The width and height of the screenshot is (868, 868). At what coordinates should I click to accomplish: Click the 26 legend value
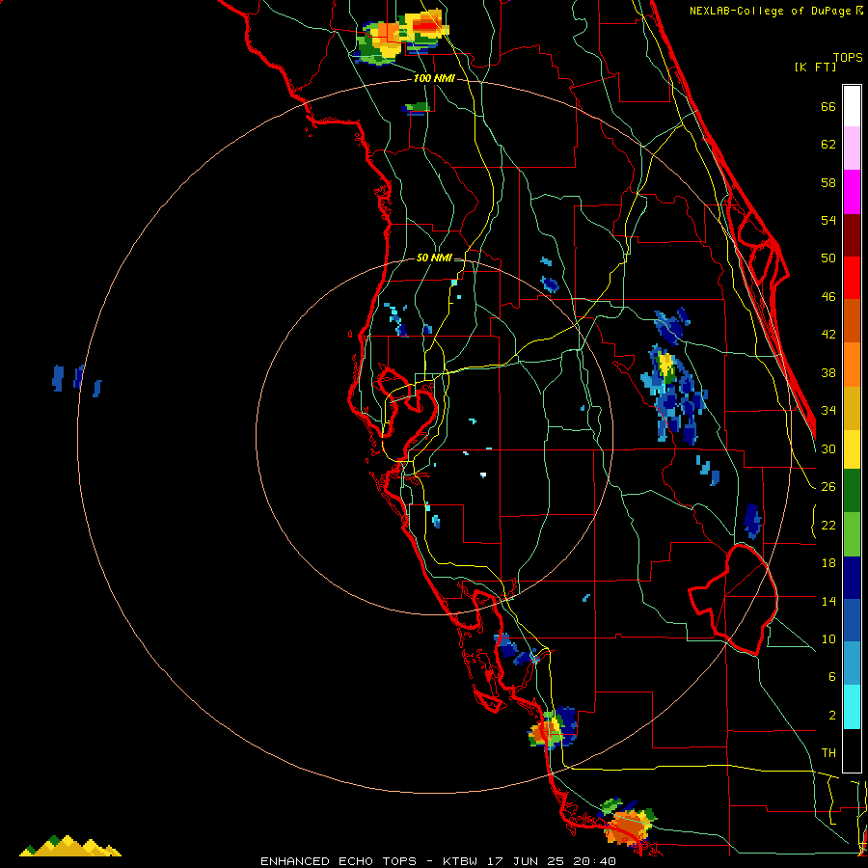[x=828, y=487]
